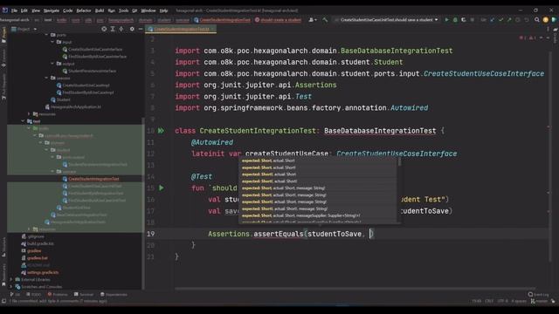Open the TODO tool window tab

point(34,295)
